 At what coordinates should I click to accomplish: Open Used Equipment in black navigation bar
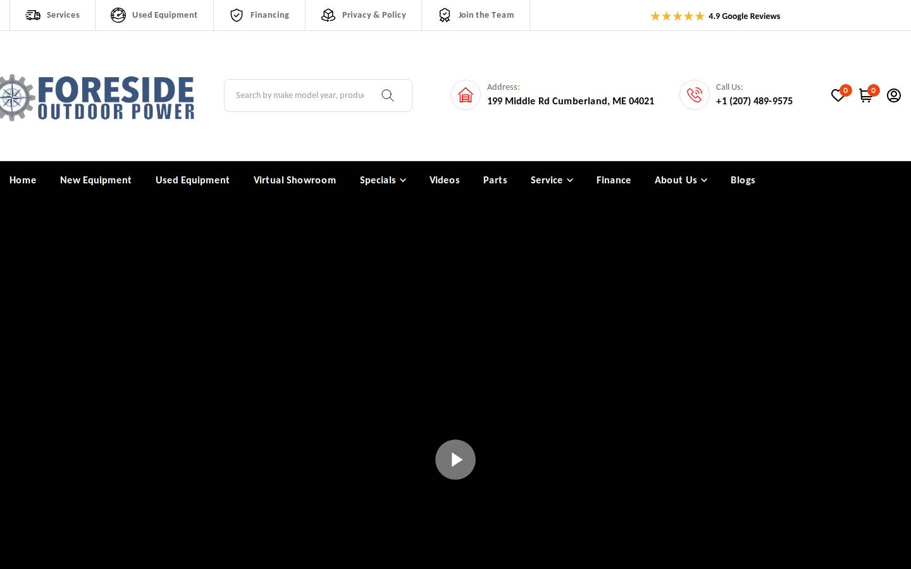pyautogui.click(x=192, y=180)
